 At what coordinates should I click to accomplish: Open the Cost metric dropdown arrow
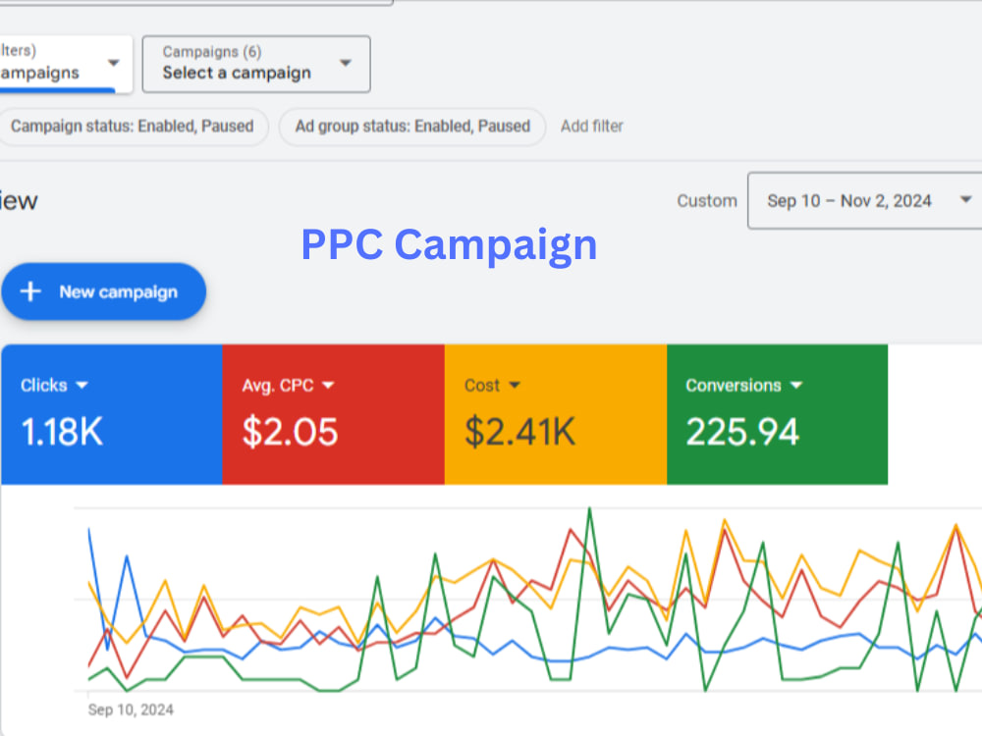(x=515, y=385)
